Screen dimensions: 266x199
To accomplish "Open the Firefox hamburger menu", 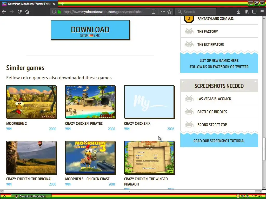I will pyautogui.click(x=262, y=12).
